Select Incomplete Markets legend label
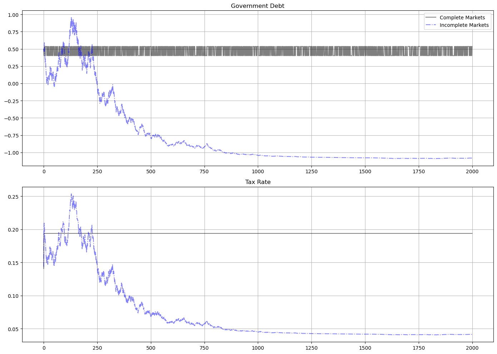Screen dimensions: 497x354 click(x=464, y=25)
